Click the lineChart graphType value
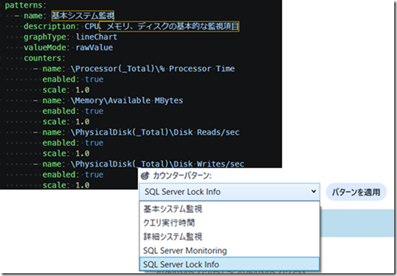Image resolution: width=397 pixels, height=276 pixels. pyautogui.click(x=97, y=37)
